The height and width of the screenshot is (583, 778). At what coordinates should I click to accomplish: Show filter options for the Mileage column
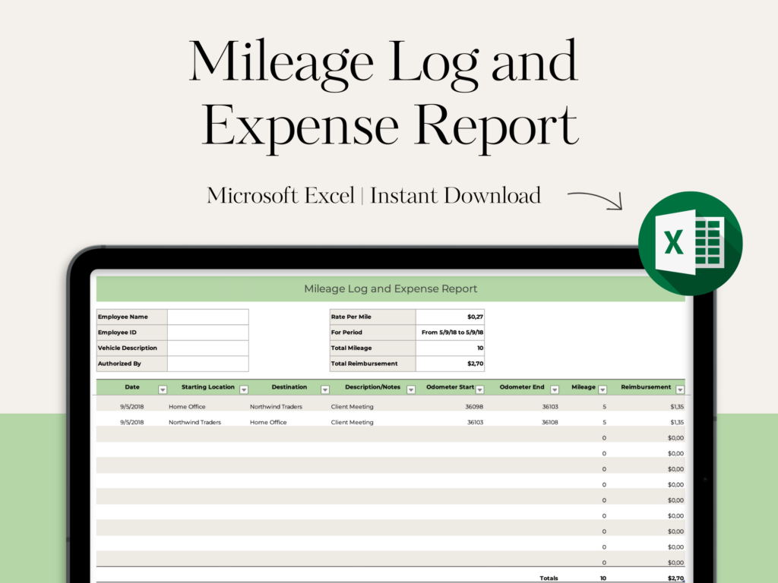602,389
